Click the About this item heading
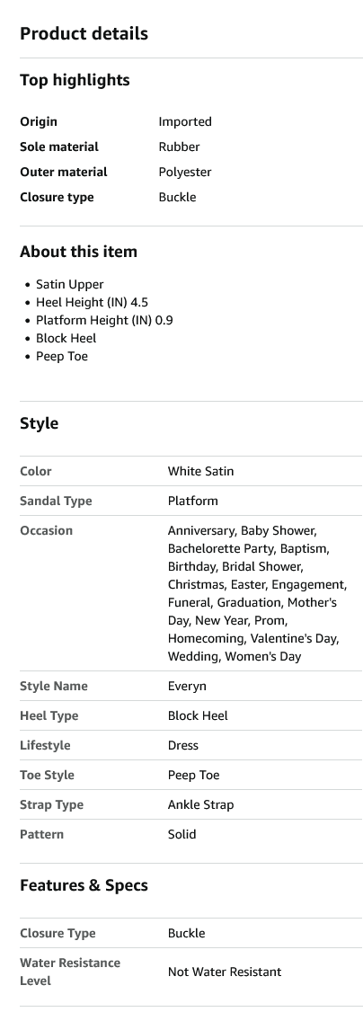This screenshot has width=363, height=1012. point(79,252)
